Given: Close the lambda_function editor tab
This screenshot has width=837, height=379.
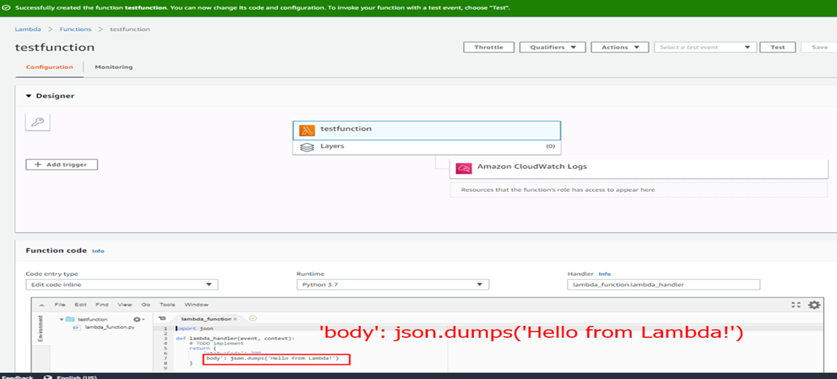Looking at the screenshot, I should (x=236, y=320).
